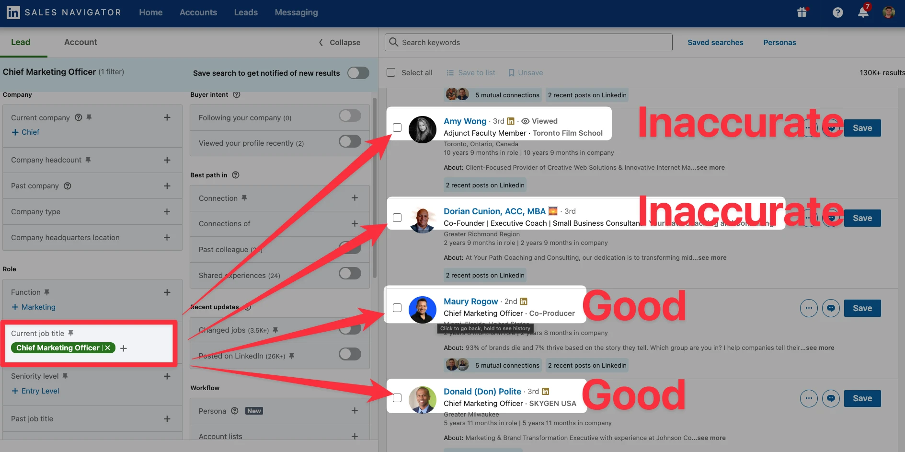Click the search magnifier icon
The image size is (905, 452).
click(x=394, y=42)
